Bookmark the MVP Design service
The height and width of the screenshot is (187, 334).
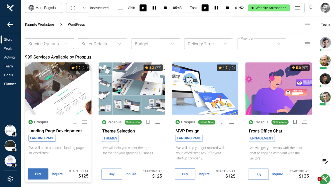coord(222,122)
